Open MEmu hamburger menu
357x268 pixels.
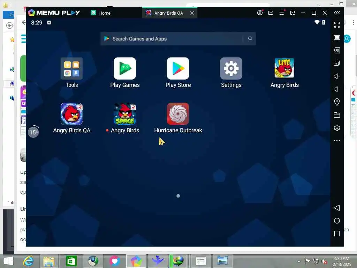click(x=282, y=13)
